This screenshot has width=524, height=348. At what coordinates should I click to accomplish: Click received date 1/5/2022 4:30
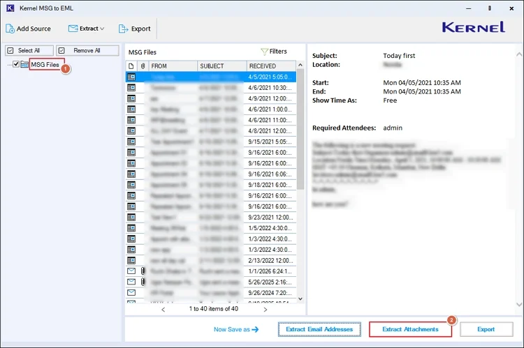[270, 228]
